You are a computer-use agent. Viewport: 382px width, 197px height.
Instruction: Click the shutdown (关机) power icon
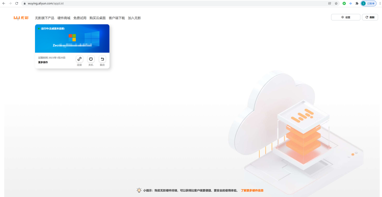click(91, 59)
